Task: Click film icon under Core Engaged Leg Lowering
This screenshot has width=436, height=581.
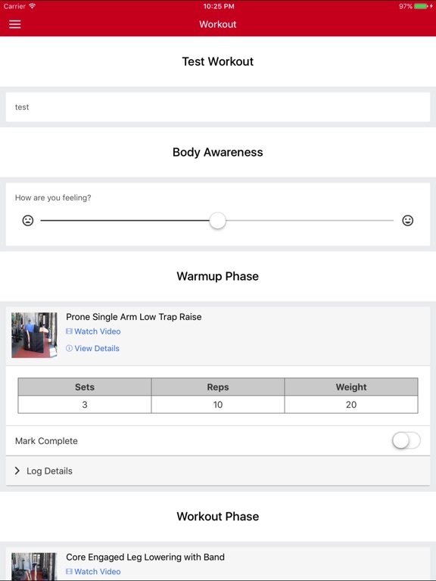Action: [69, 571]
